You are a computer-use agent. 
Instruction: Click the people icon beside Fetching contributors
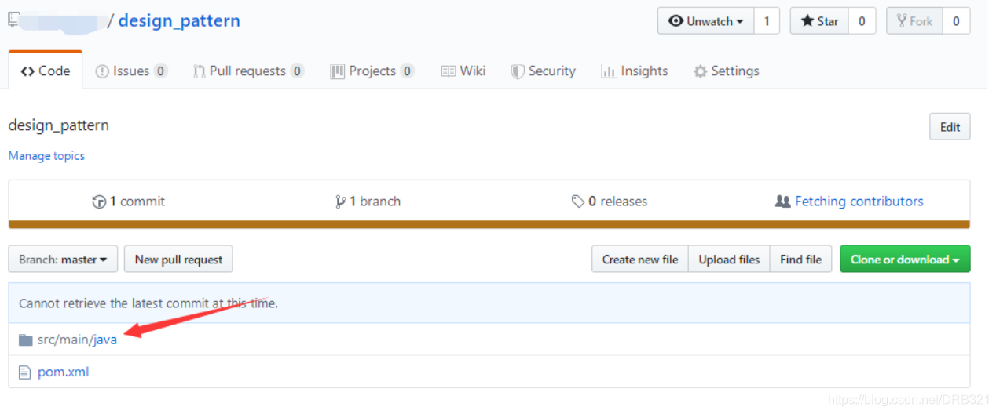[x=782, y=202]
